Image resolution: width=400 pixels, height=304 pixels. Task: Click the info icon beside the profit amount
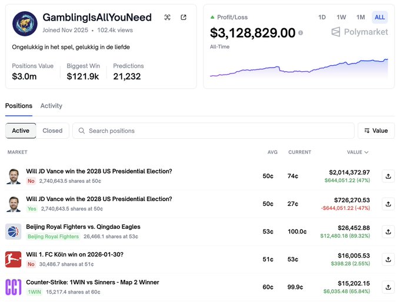(301, 34)
